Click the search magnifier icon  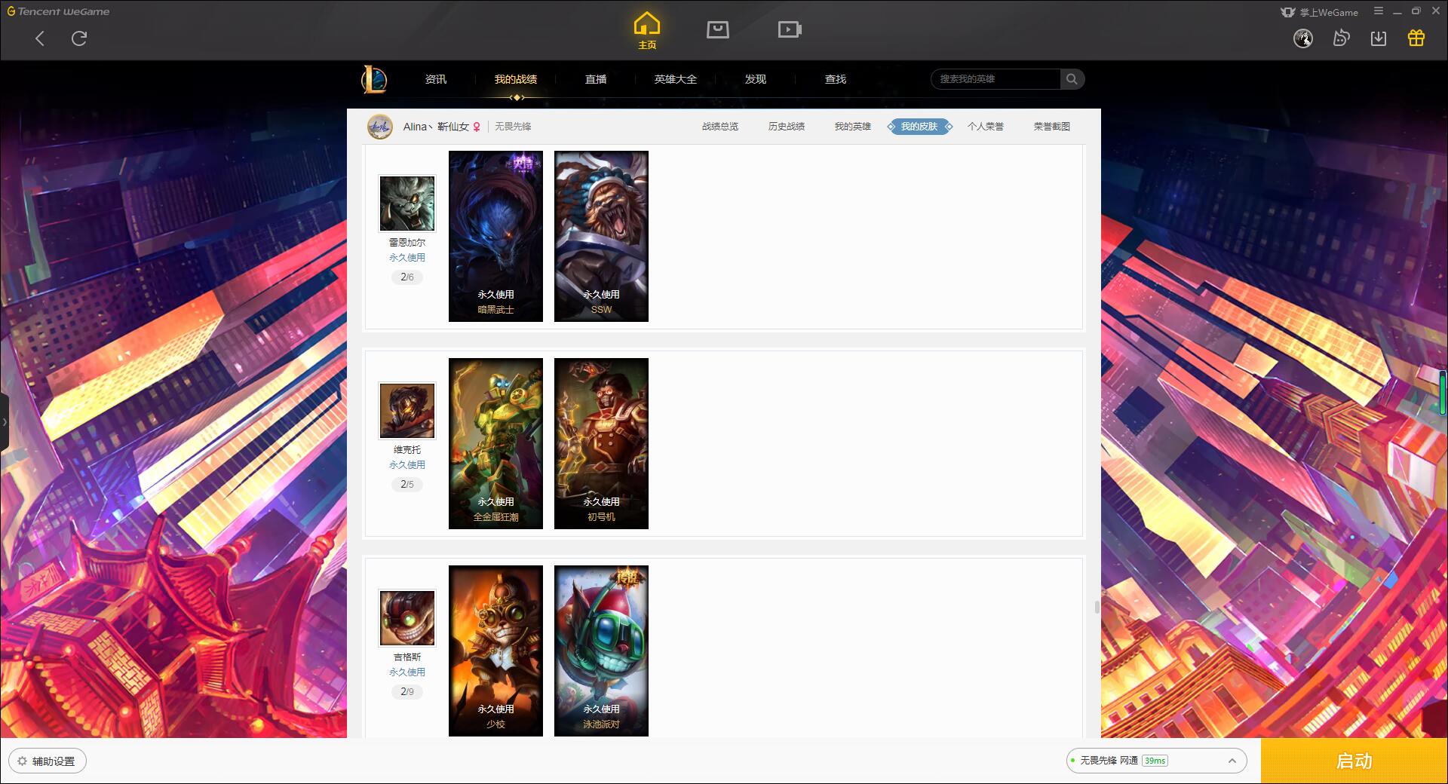tap(1072, 79)
